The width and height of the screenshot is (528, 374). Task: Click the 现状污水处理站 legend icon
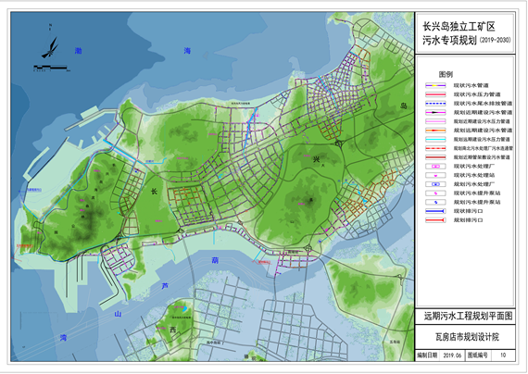coord(435,175)
